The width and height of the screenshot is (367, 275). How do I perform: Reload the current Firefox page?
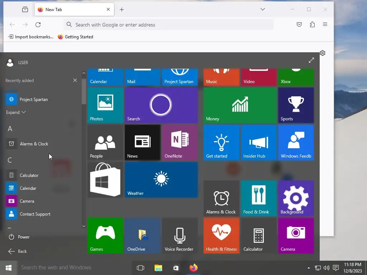[x=38, y=25]
